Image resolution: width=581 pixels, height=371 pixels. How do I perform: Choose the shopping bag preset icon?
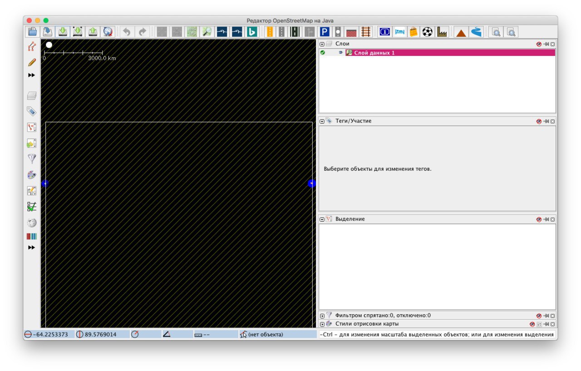tap(413, 32)
